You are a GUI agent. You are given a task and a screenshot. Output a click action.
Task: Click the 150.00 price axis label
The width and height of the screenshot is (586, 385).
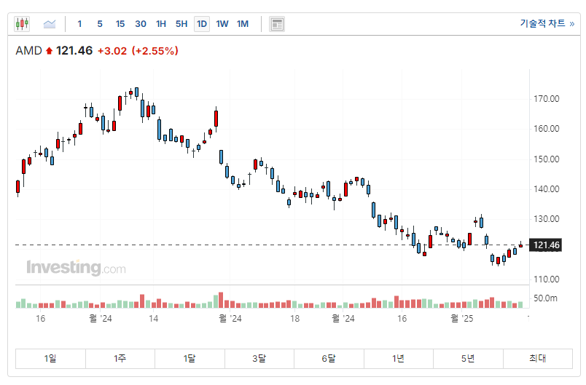[547, 159]
